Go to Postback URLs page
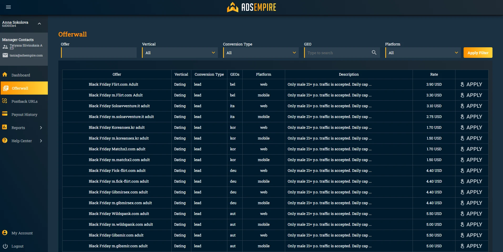503x252 pixels. (24, 101)
